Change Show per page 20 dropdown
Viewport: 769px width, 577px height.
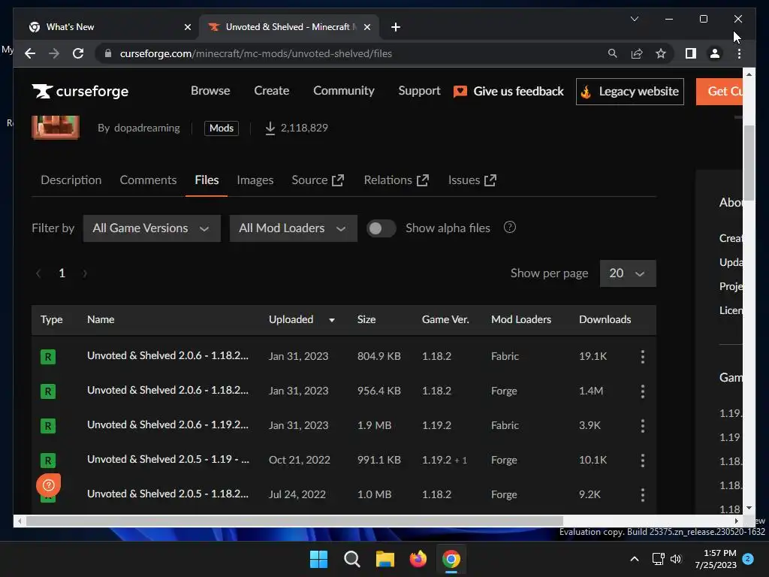pyautogui.click(x=628, y=273)
